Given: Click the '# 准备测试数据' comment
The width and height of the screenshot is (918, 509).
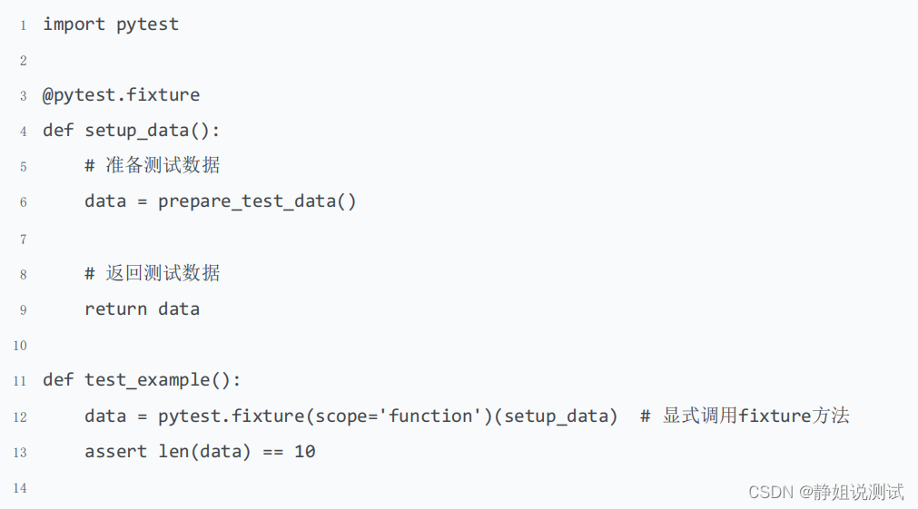Looking at the screenshot, I should pyautogui.click(x=153, y=166).
